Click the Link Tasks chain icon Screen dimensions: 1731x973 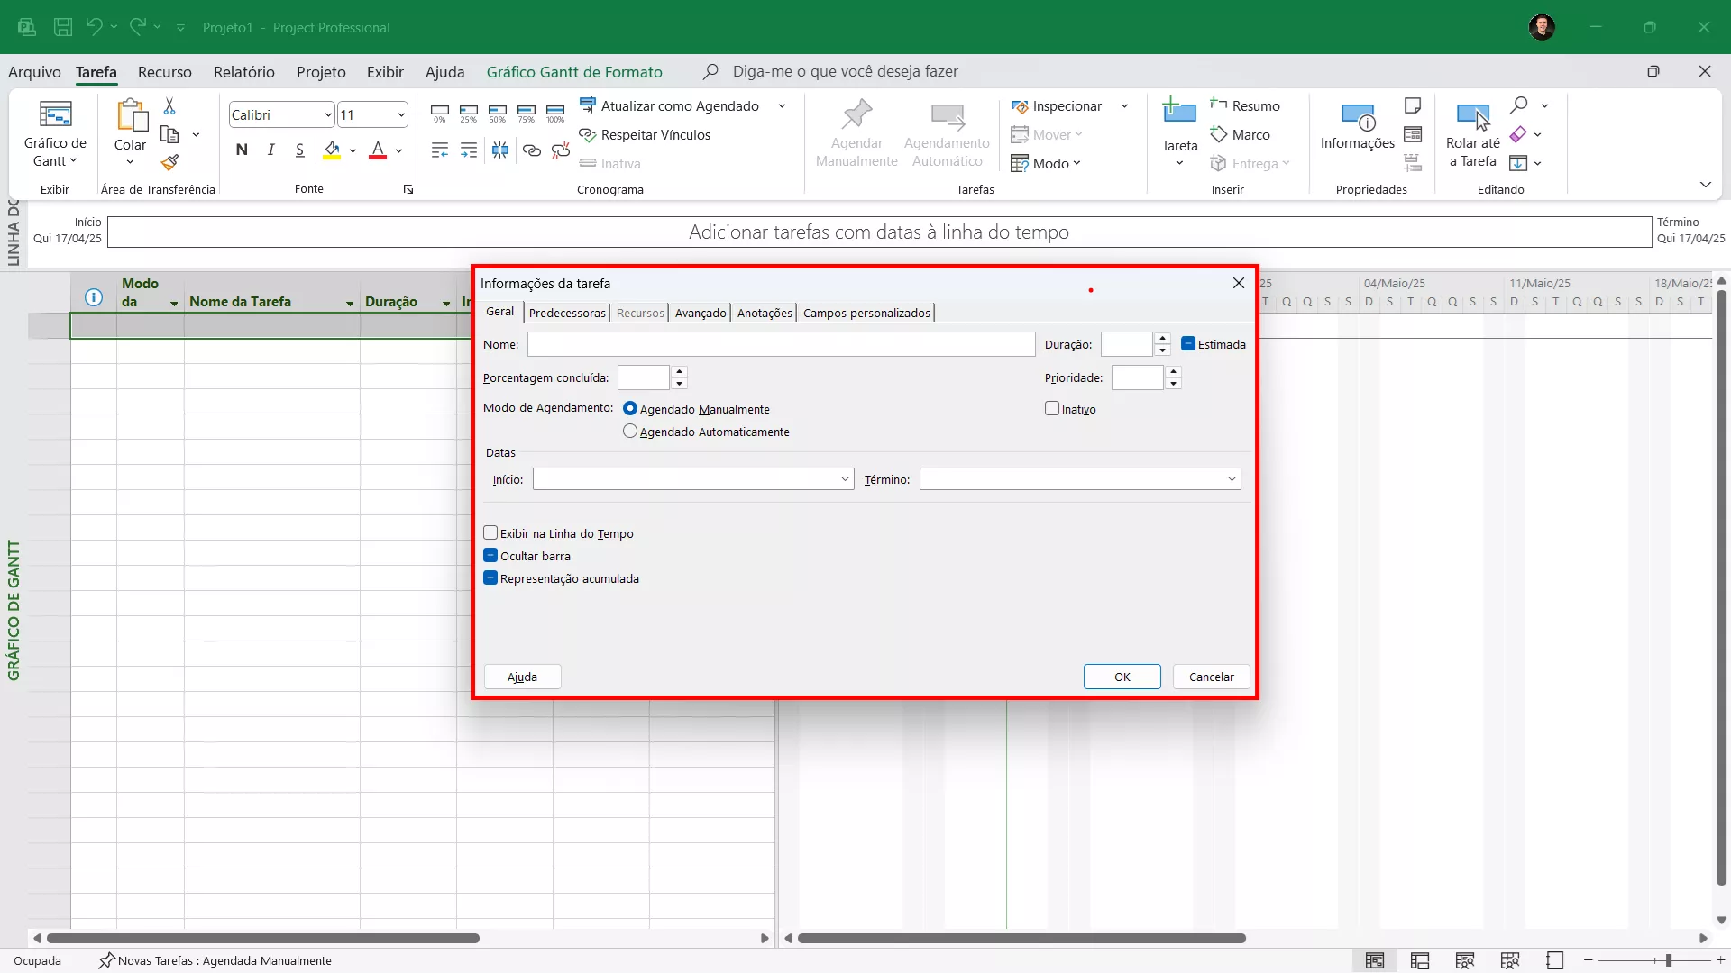coord(532,150)
